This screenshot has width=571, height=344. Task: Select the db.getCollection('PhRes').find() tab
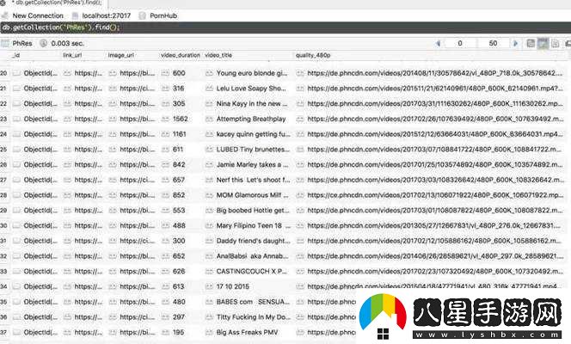(x=57, y=3)
